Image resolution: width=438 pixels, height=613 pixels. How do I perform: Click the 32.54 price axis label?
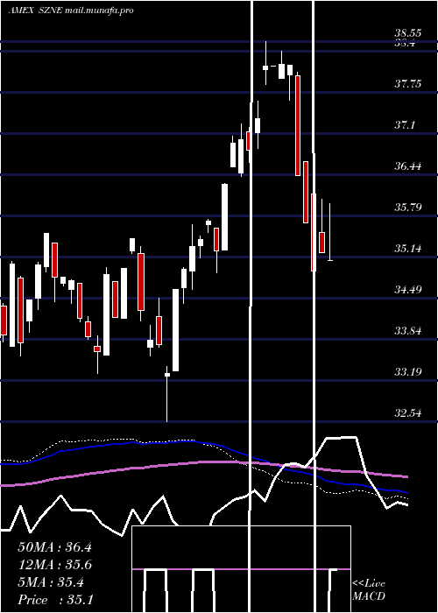tap(408, 412)
